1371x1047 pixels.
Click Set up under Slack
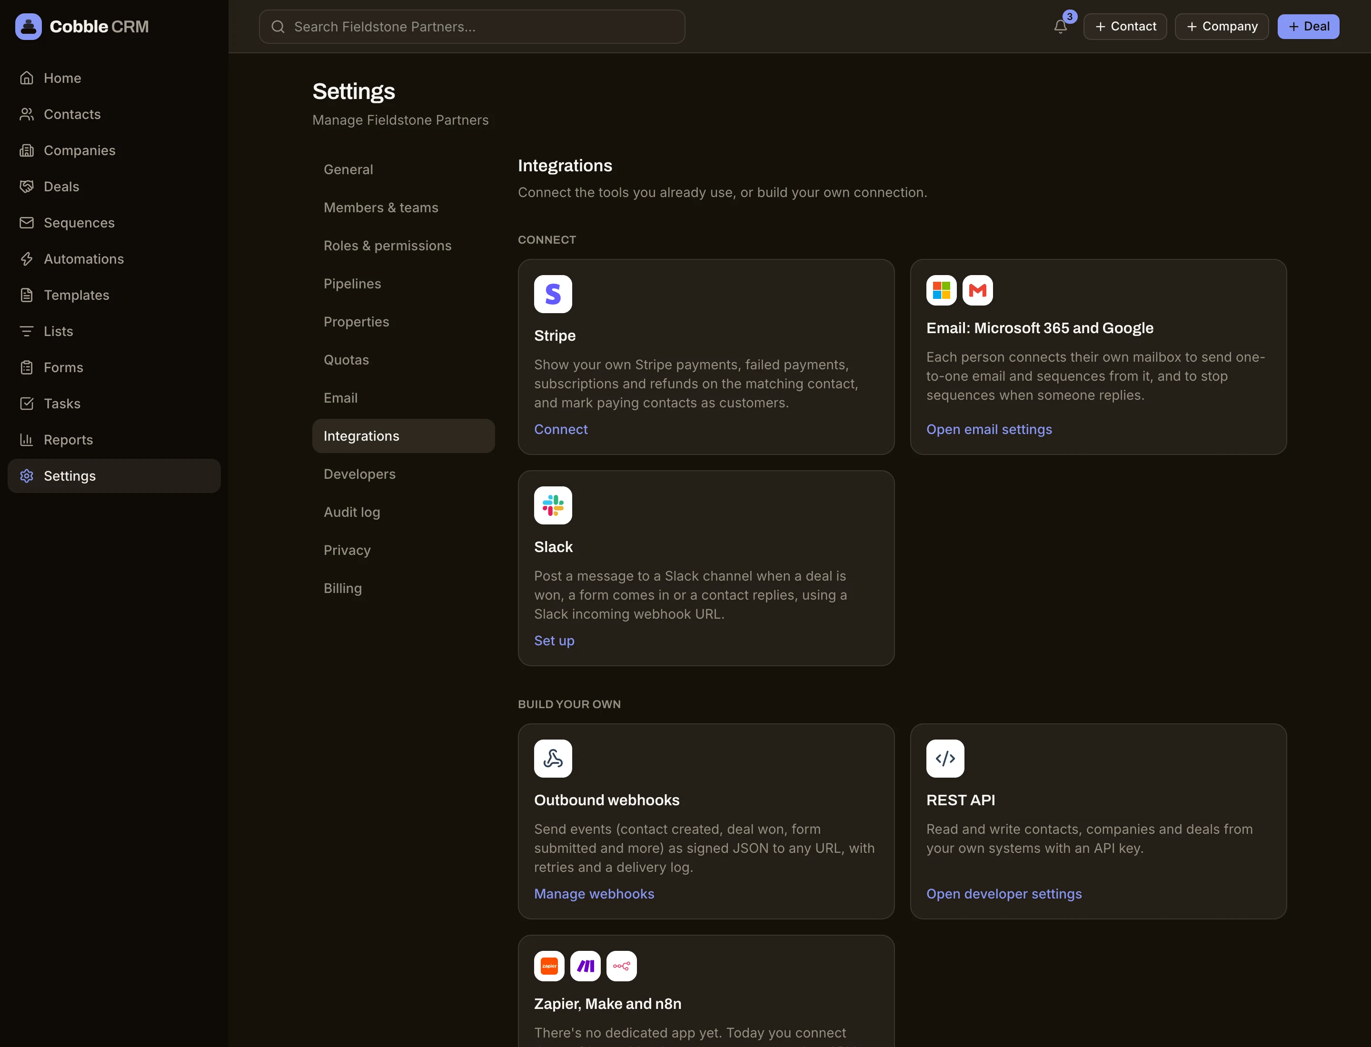tap(554, 641)
